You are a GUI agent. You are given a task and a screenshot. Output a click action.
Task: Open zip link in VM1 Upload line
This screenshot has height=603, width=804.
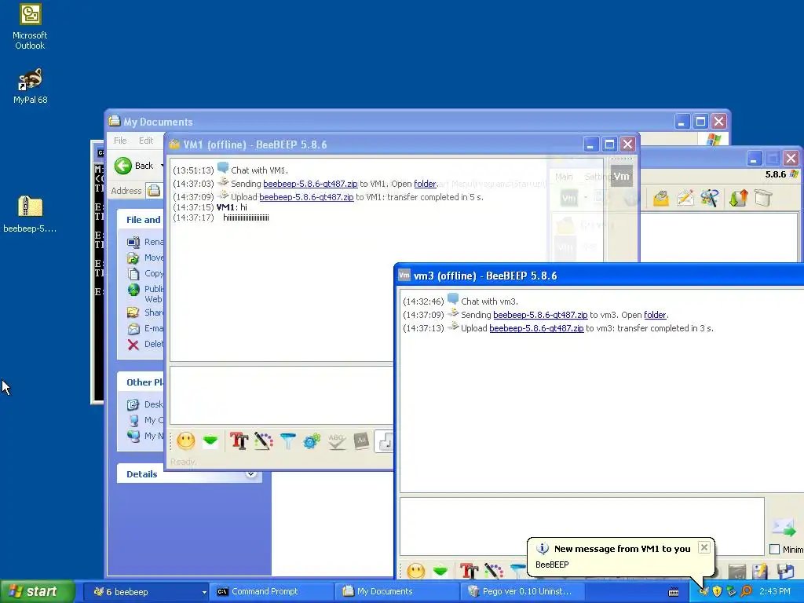(x=306, y=197)
